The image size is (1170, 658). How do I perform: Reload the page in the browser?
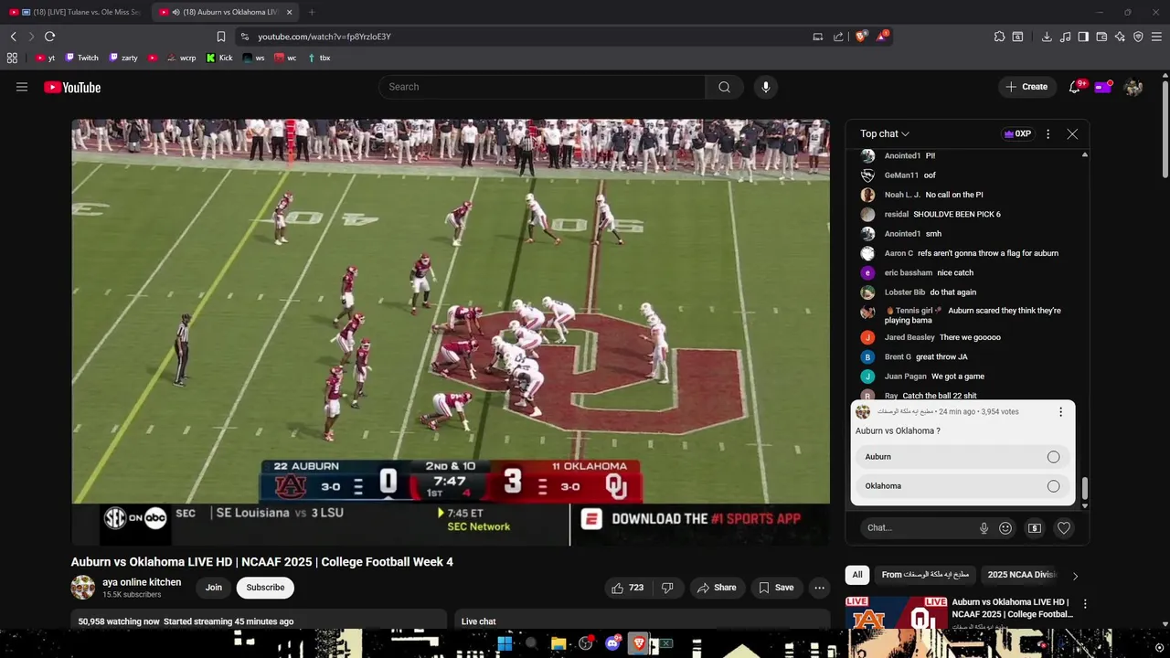(x=49, y=37)
